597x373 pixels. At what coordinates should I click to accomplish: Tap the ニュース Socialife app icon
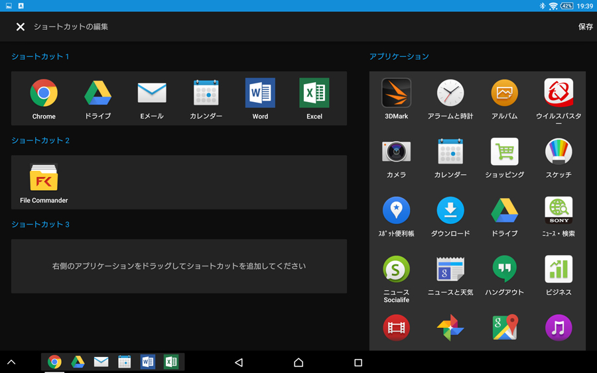(x=396, y=270)
